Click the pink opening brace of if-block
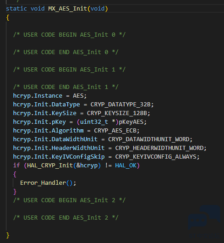 pyautogui.click(x=15, y=174)
